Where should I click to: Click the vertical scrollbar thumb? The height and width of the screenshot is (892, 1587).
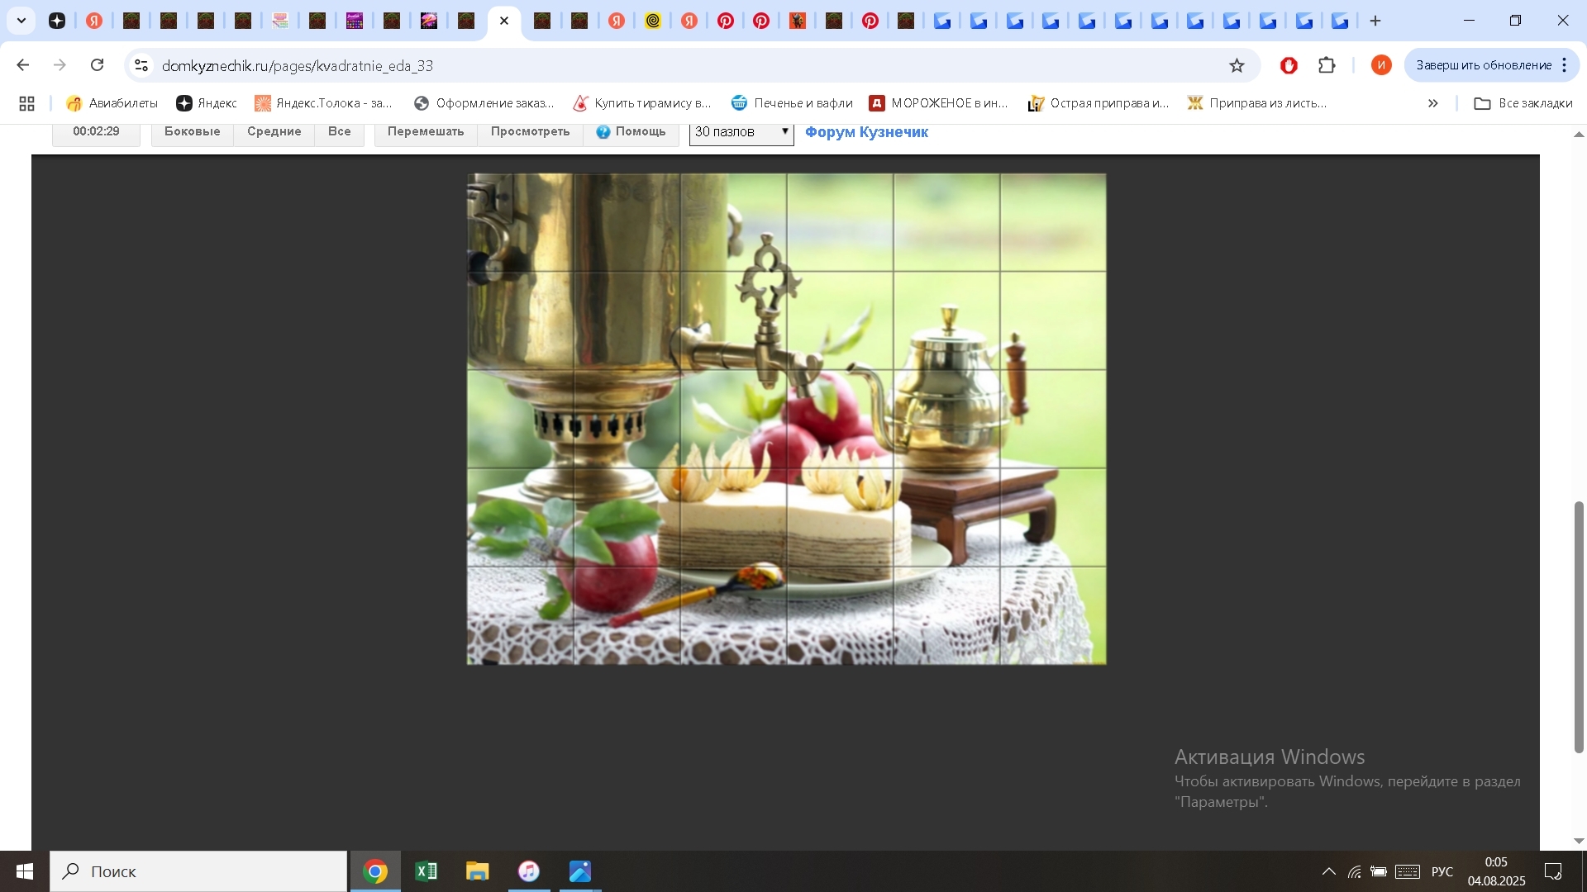click(x=1579, y=627)
